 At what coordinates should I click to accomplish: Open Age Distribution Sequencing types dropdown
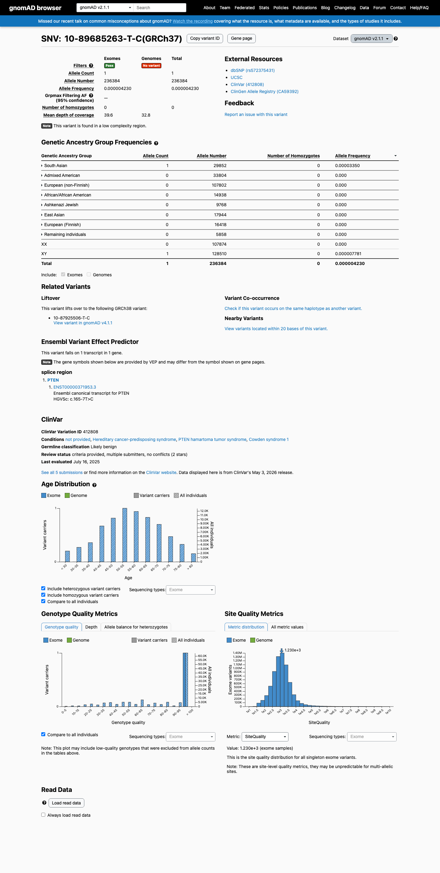click(x=191, y=590)
